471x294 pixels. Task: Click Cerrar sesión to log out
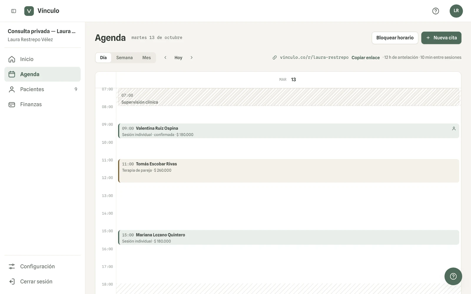point(42,281)
